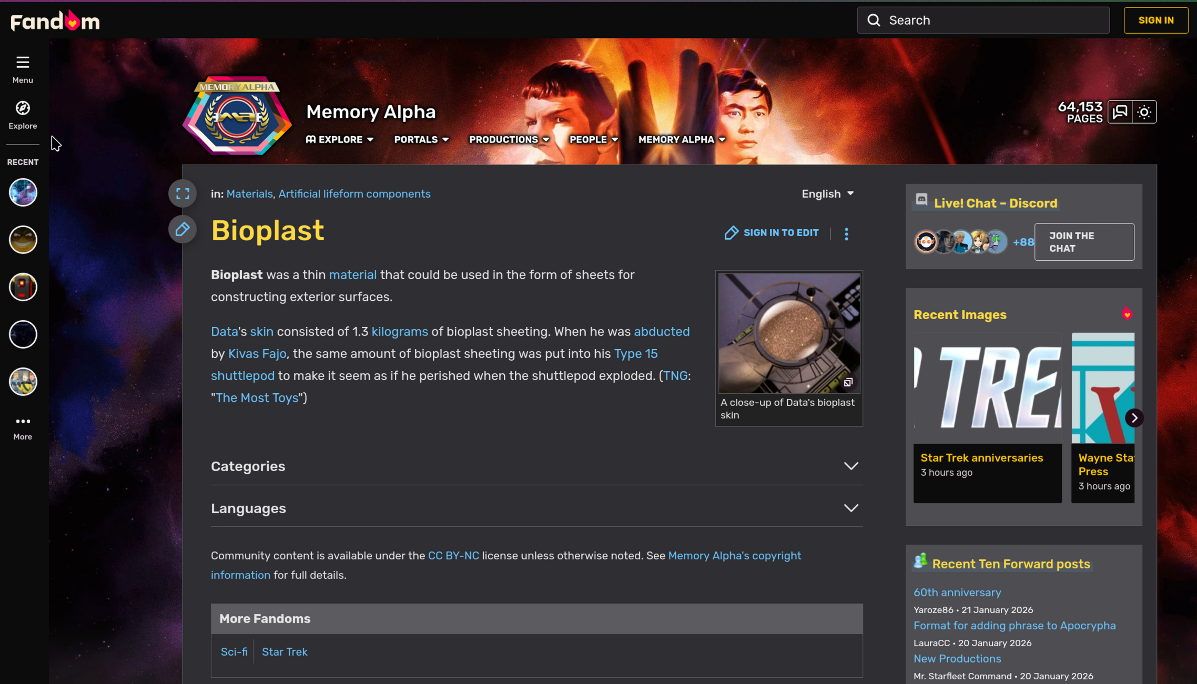Toggle light theme with sun icon
1197x684 pixels.
tap(1144, 112)
